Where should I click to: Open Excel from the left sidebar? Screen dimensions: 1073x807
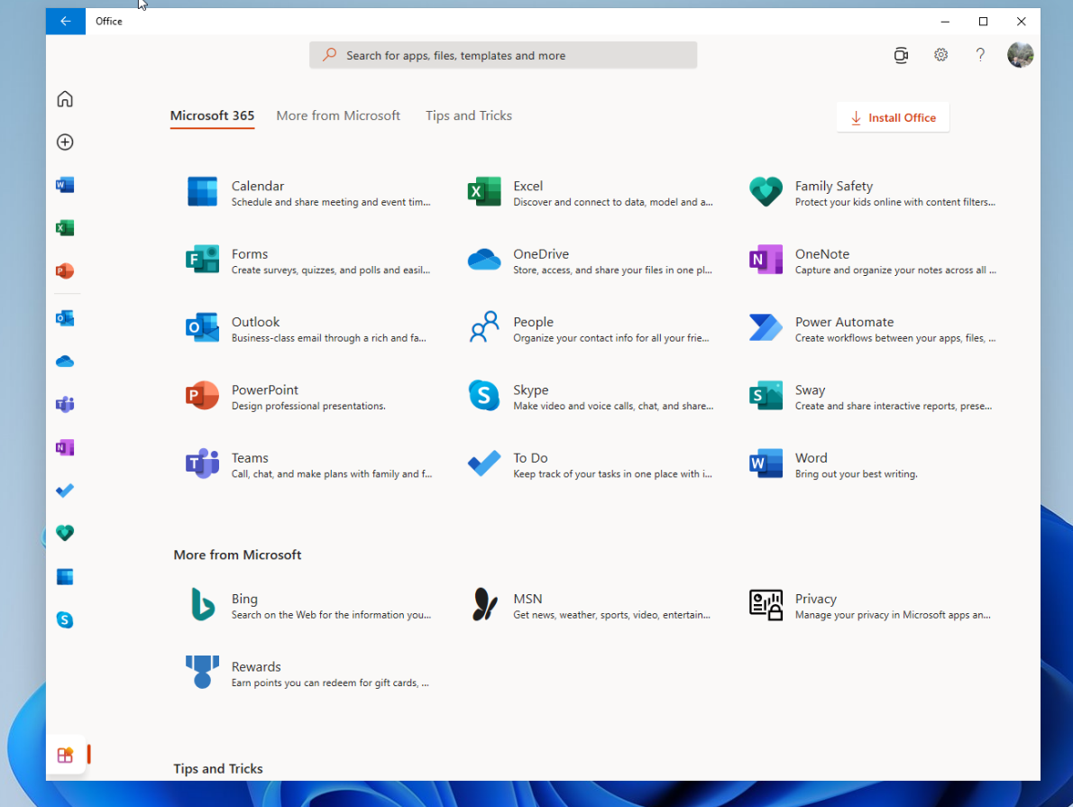65,227
